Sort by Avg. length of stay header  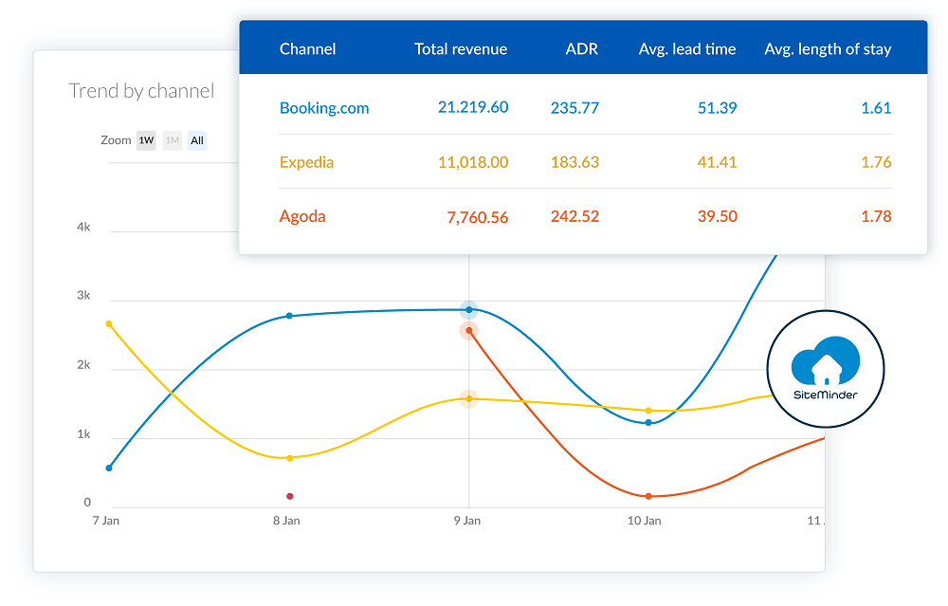828,49
